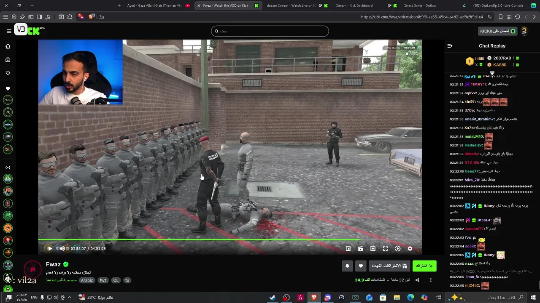
Task: Seek on the green video progress bar
Action: (x=230, y=240)
